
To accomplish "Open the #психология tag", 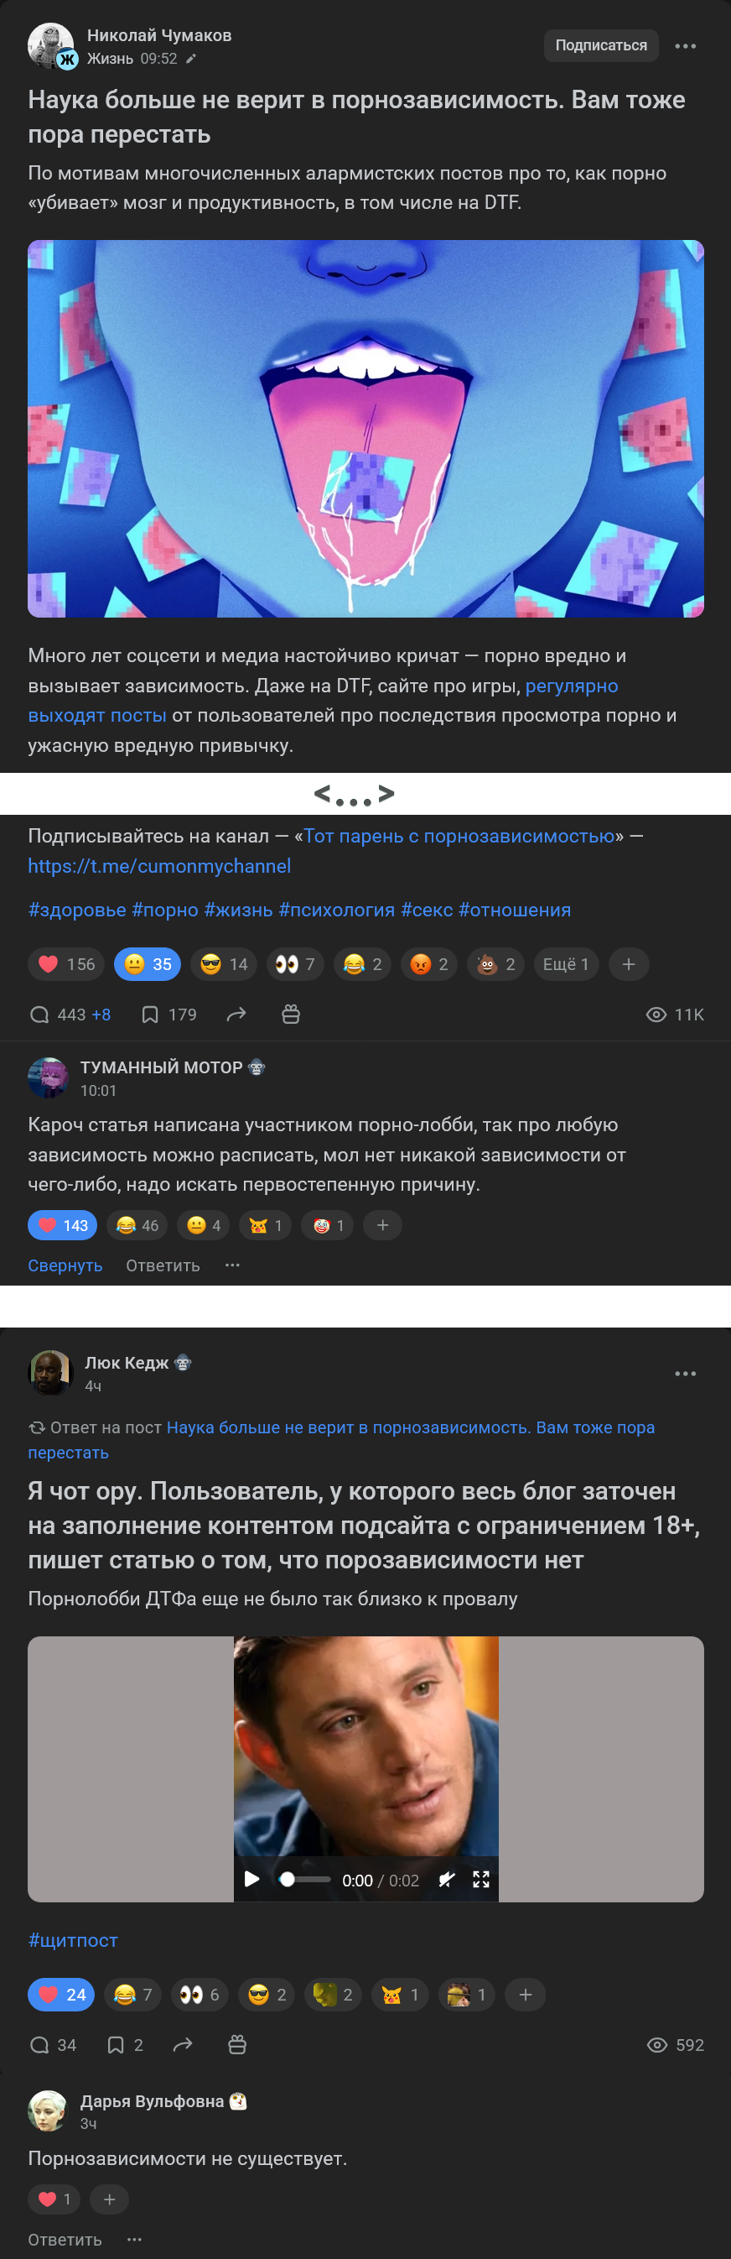I will pyautogui.click(x=336, y=910).
